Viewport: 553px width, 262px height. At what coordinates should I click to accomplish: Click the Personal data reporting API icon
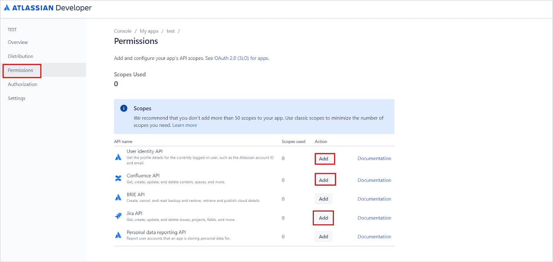pos(118,235)
